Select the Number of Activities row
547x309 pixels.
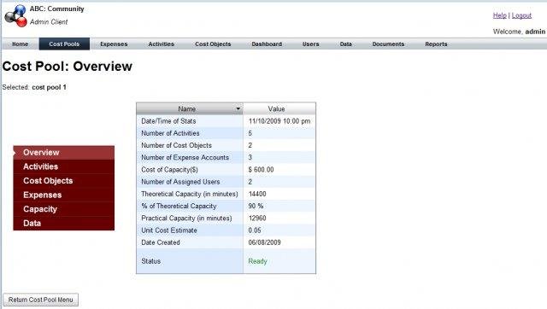pos(226,133)
